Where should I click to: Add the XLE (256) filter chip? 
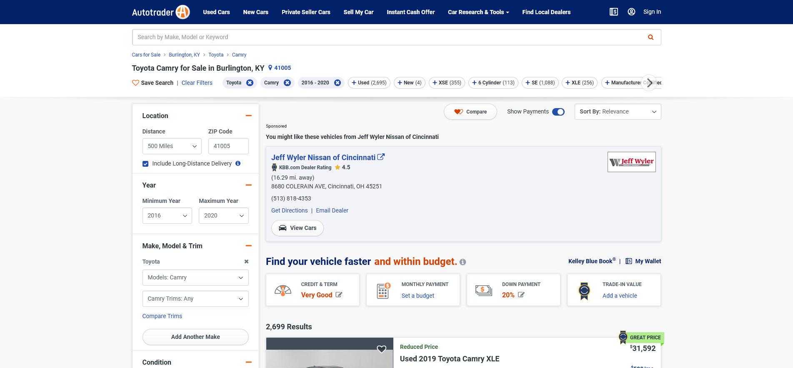tap(579, 83)
